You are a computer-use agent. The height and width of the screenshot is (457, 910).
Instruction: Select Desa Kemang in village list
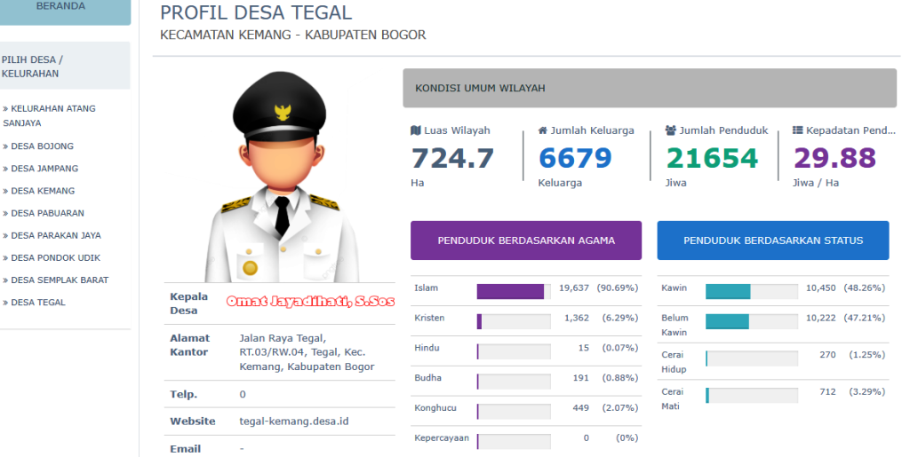(x=43, y=191)
